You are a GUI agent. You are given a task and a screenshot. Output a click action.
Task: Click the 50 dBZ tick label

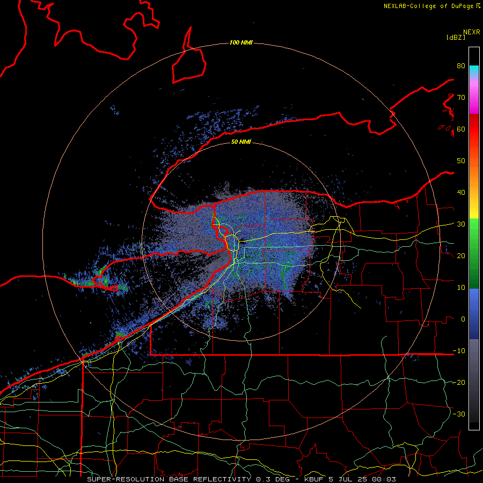[461, 161]
